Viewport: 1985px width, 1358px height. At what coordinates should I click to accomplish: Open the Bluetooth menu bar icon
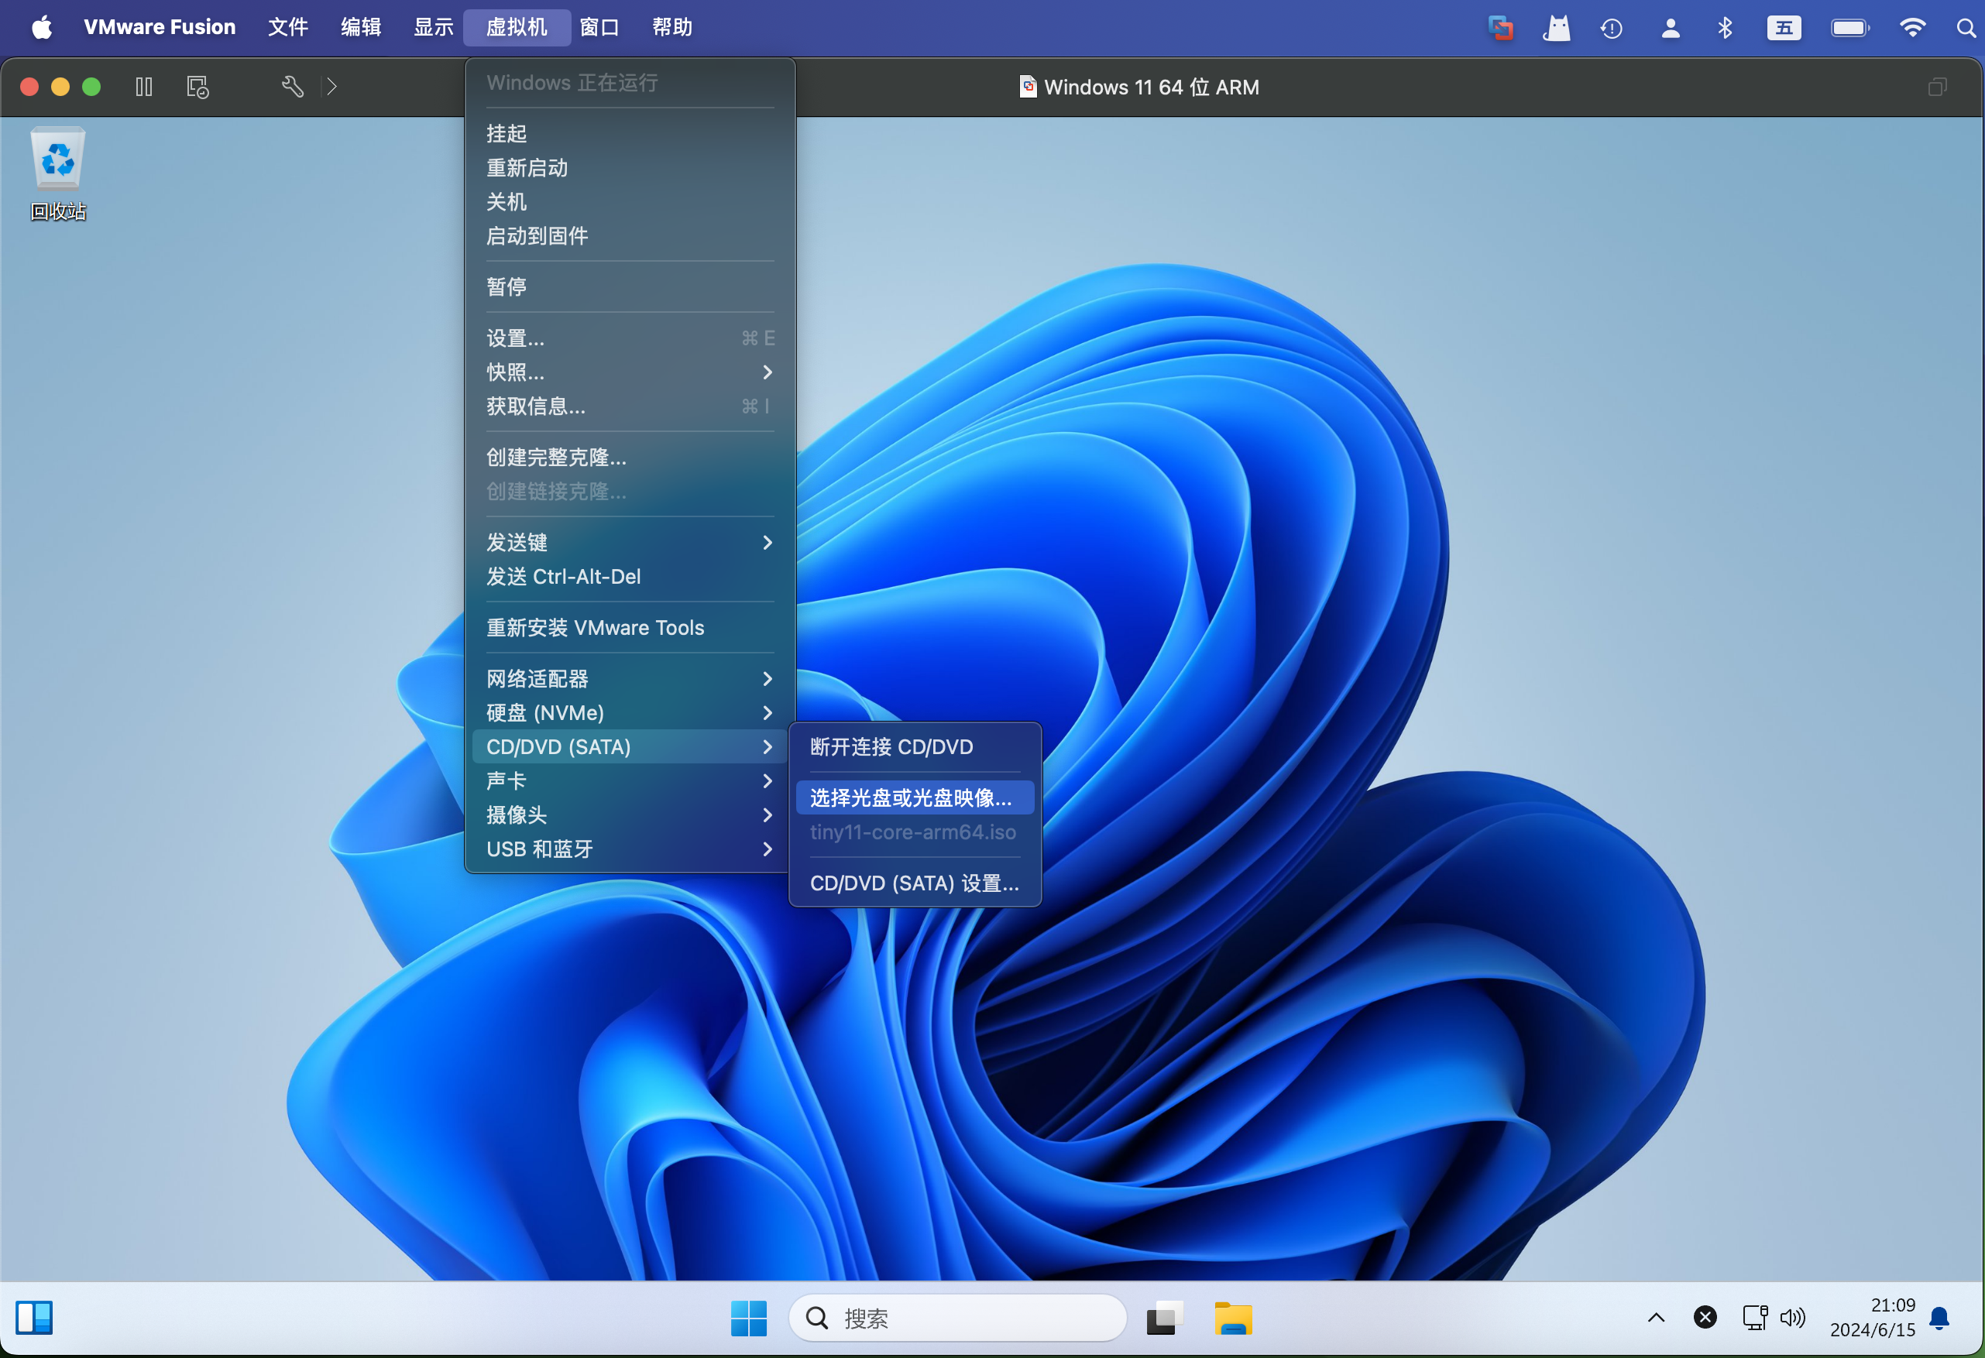[1726, 28]
